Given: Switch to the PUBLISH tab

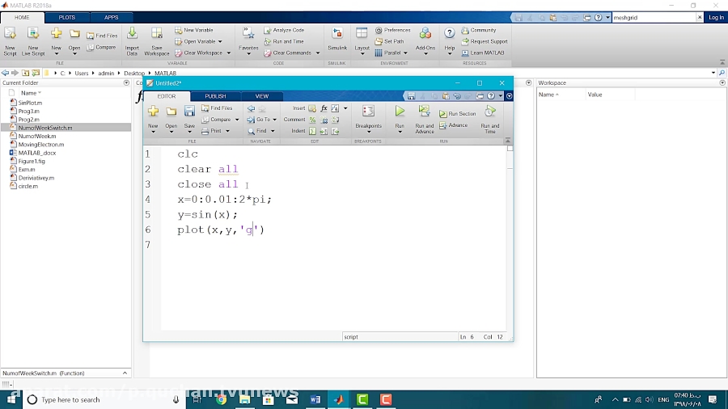Looking at the screenshot, I should pyautogui.click(x=215, y=96).
